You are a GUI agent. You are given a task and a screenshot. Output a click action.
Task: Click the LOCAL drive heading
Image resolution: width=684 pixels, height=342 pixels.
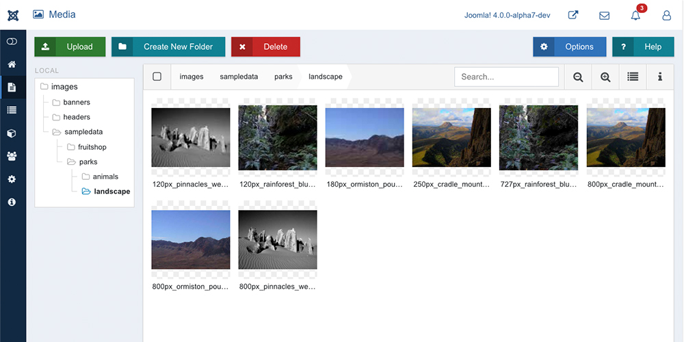click(x=47, y=70)
